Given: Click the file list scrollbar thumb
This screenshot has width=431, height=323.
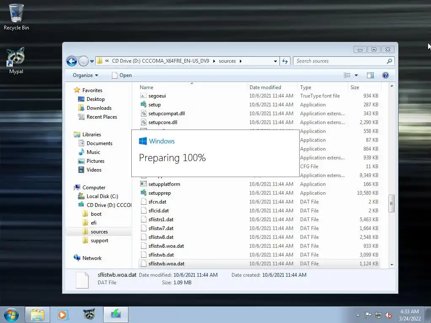Looking at the screenshot, I should coord(392,203).
